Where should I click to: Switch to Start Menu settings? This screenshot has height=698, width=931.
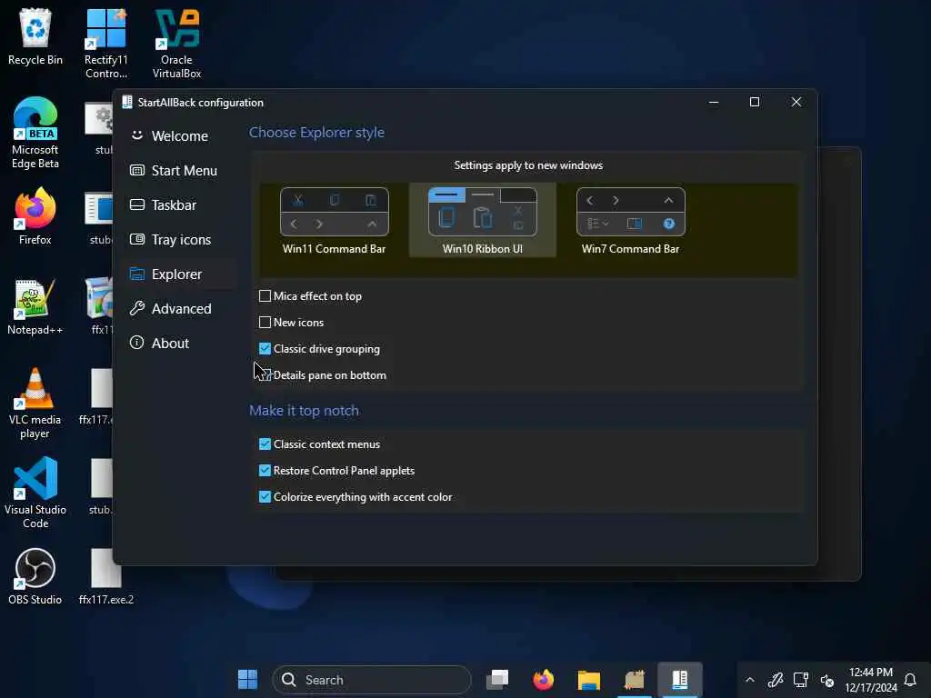click(x=178, y=170)
